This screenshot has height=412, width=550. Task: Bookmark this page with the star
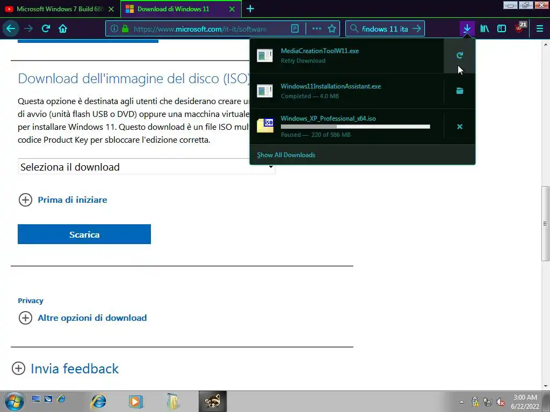point(332,29)
